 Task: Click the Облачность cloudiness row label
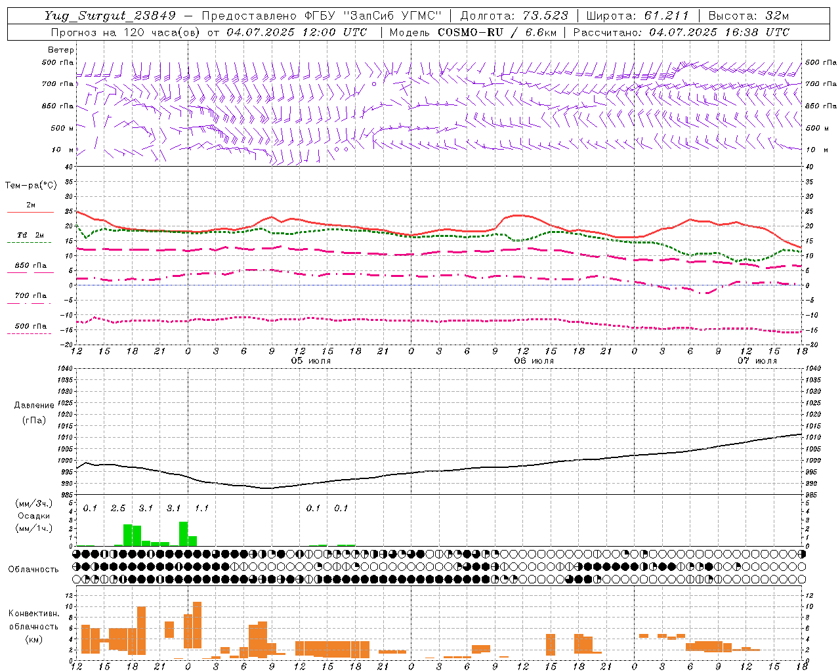[33, 569]
